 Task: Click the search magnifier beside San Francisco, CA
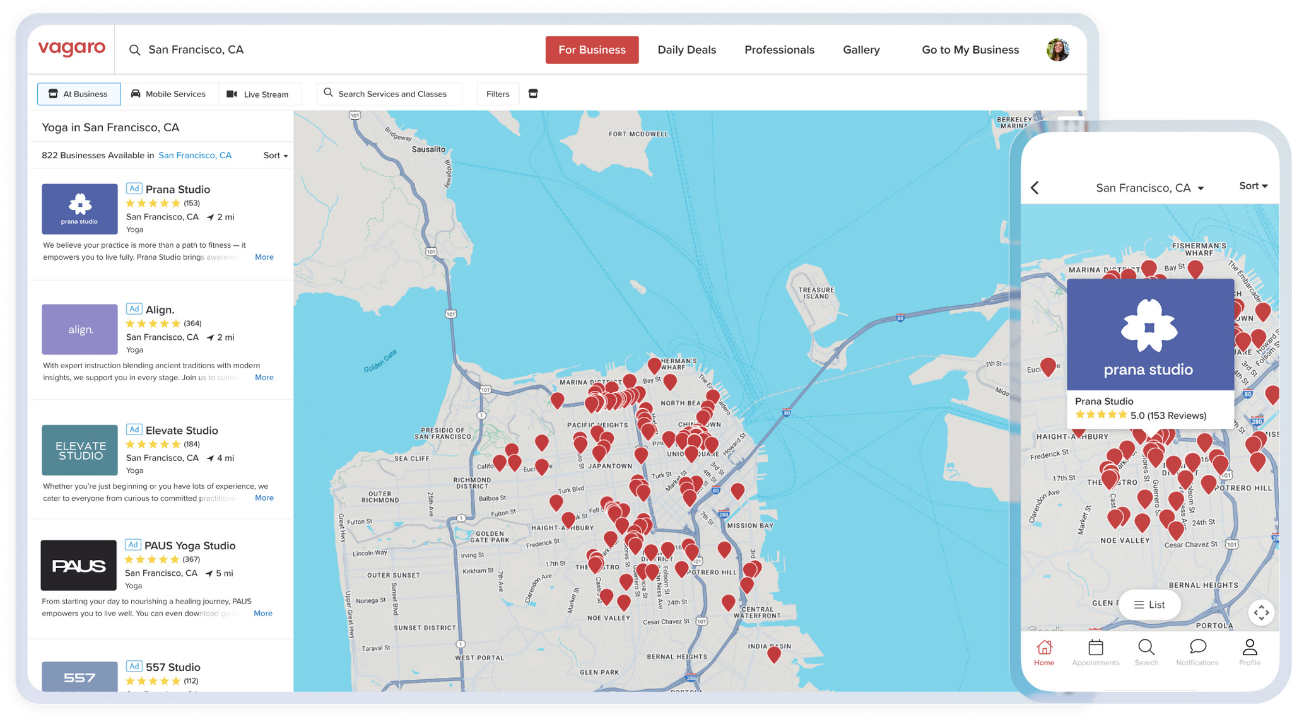point(134,50)
